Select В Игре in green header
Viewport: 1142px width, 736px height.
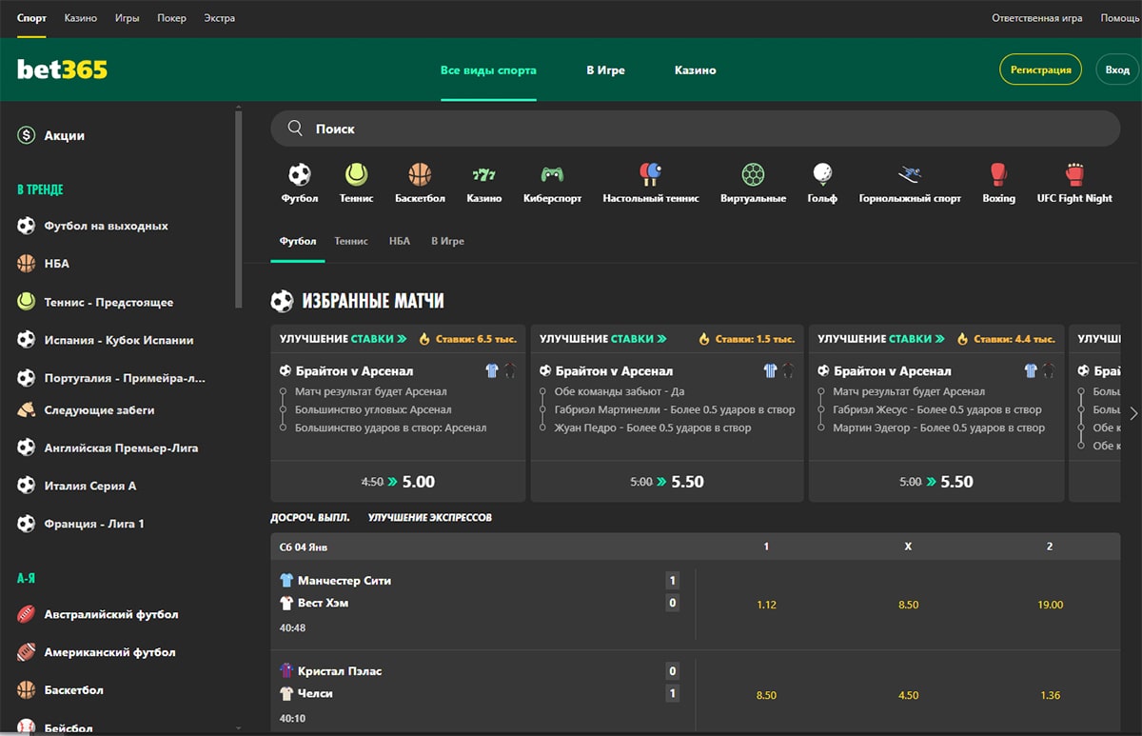[x=605, y=70]
